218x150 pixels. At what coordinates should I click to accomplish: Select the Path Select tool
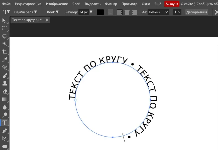[5, 138]
